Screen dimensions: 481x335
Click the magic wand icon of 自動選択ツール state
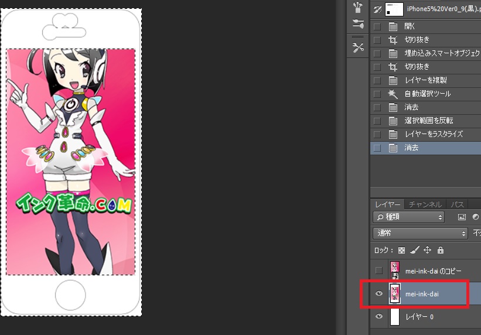393,94
